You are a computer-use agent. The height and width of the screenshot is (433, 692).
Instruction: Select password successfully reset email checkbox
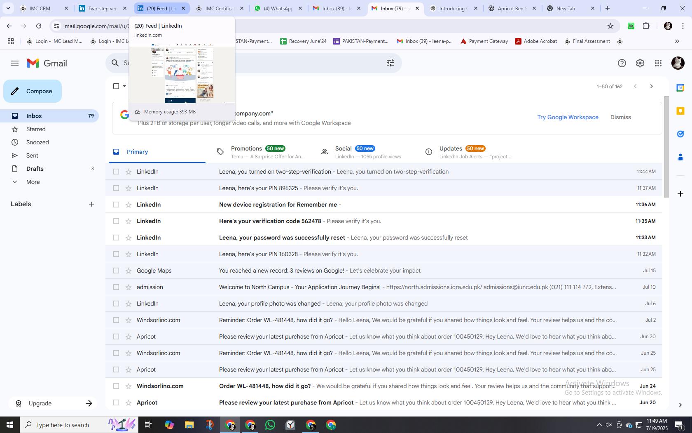tap(116, 238)
